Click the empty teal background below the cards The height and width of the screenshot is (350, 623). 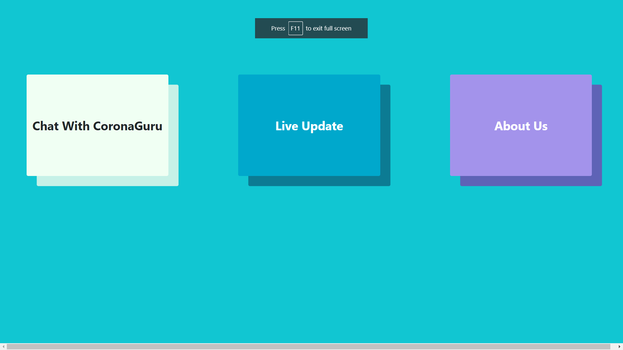point(311,259)
